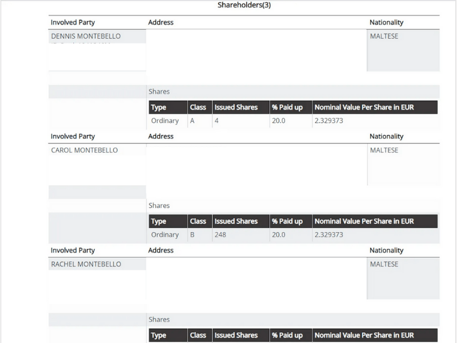The height and width of the screenshot is (343, 457).
Task: Click the Address header above Carol Montebello's row
Action: click(x=161, y=137)
